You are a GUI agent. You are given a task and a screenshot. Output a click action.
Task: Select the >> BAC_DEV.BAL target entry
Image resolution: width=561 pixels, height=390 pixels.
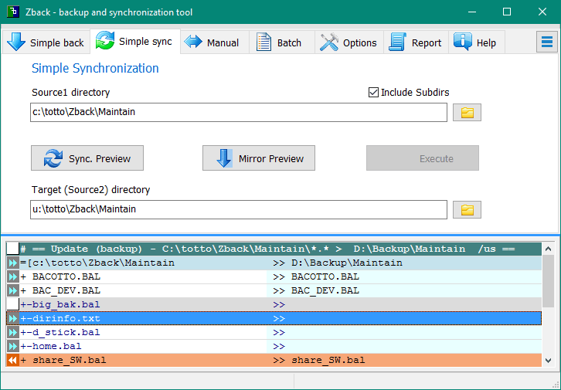pos(316,290)
